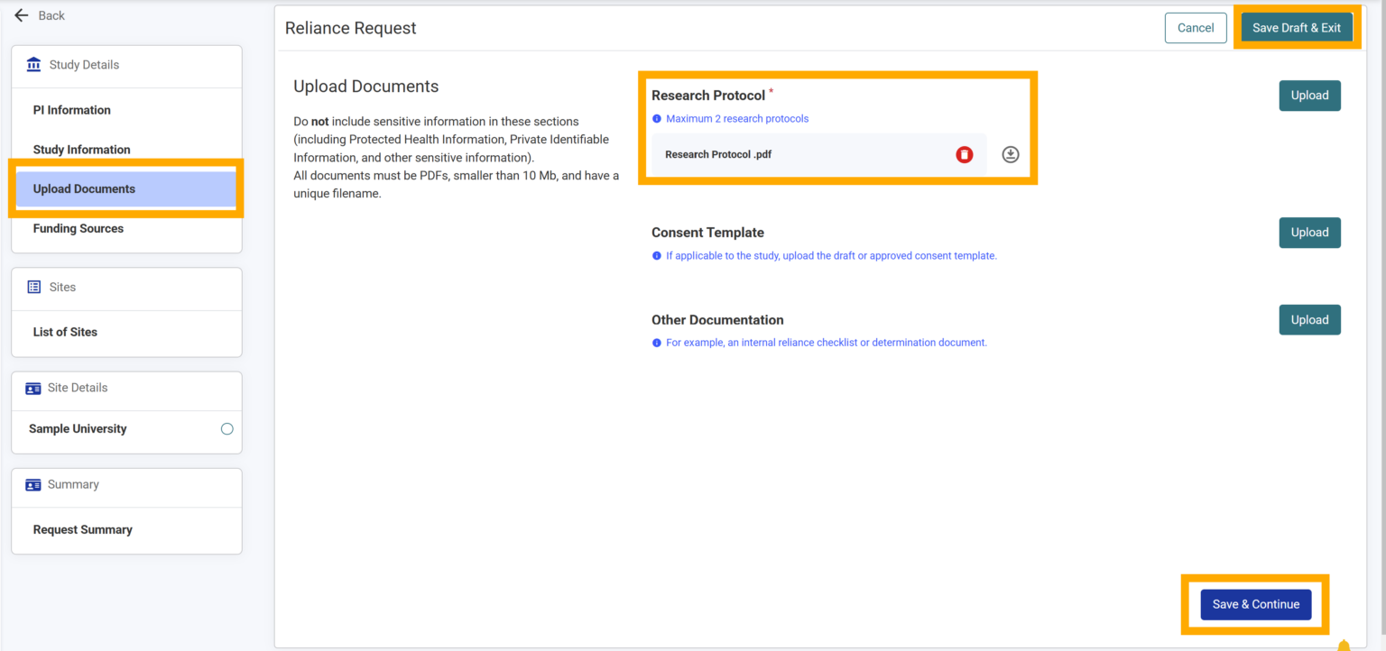
Task: Click the info icon beside Maximum 2 research protocols
Action: click(x=656, y=118)
